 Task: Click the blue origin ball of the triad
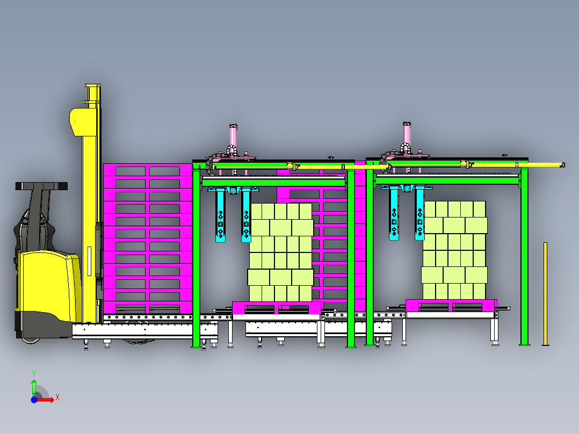pyautogui.click(x=34, y=400)
